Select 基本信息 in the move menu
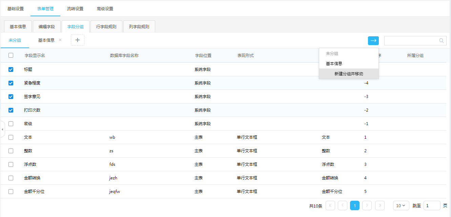This screenshot has width=451, height=217. (x=334, y=64)
